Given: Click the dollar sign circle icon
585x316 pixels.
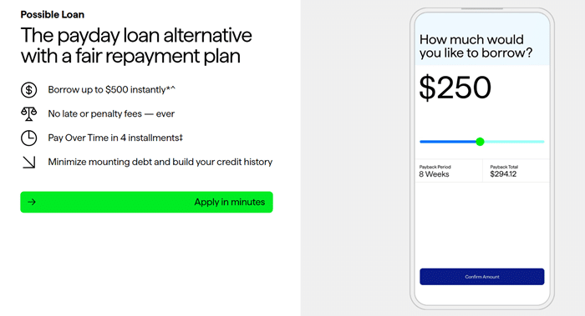Looking at the screenshot, I should (28, 90).
